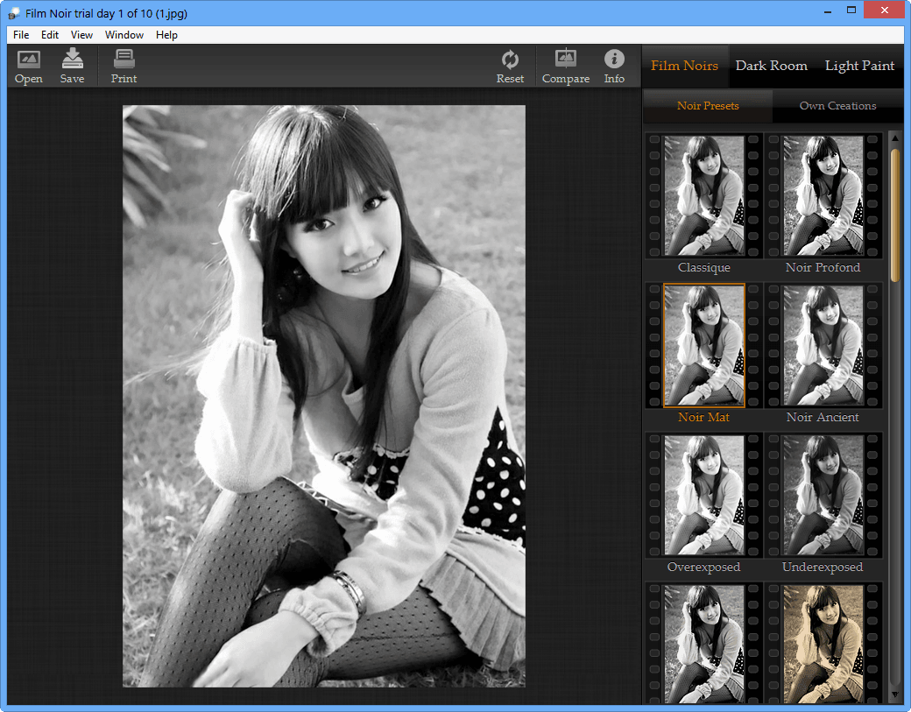Switch to the Light Paint tab

pyautogui.click(x=859, y=66)
